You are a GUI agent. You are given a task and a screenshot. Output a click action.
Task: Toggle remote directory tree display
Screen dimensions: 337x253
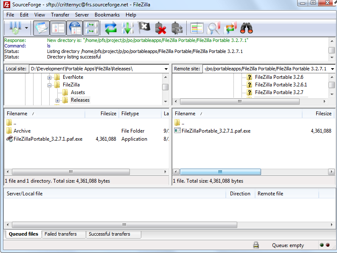coord(75,28)
